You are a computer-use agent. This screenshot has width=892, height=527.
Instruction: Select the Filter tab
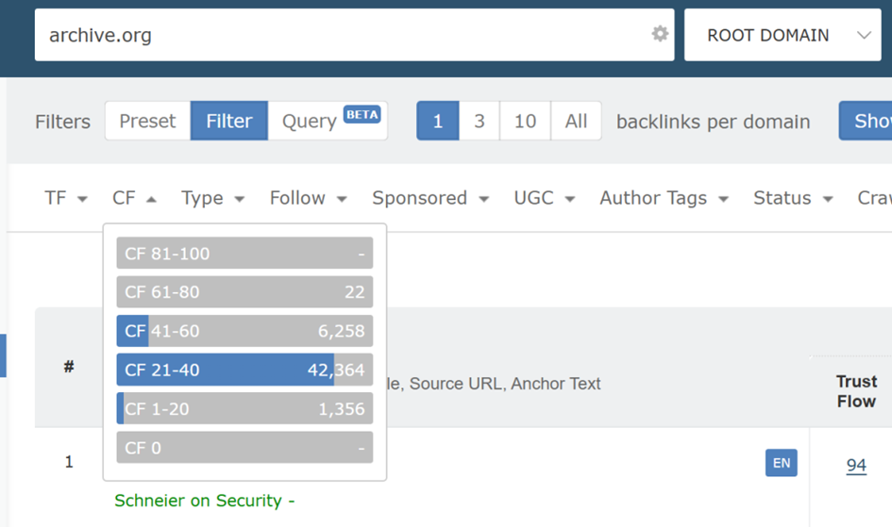click(229, 121)
